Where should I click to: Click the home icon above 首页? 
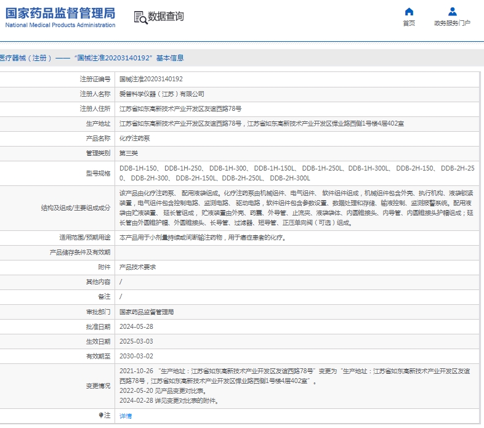point(409,12)
